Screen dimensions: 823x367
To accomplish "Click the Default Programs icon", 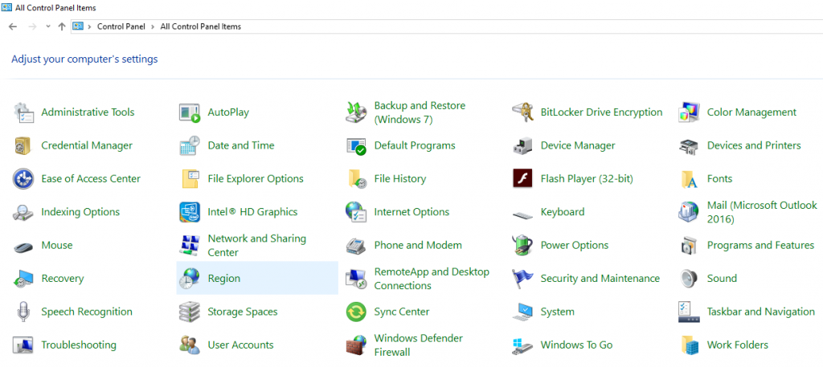I will point(356,145).
